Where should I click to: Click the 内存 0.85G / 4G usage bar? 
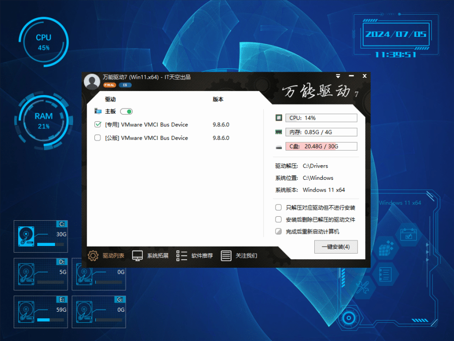coord(321,132)
